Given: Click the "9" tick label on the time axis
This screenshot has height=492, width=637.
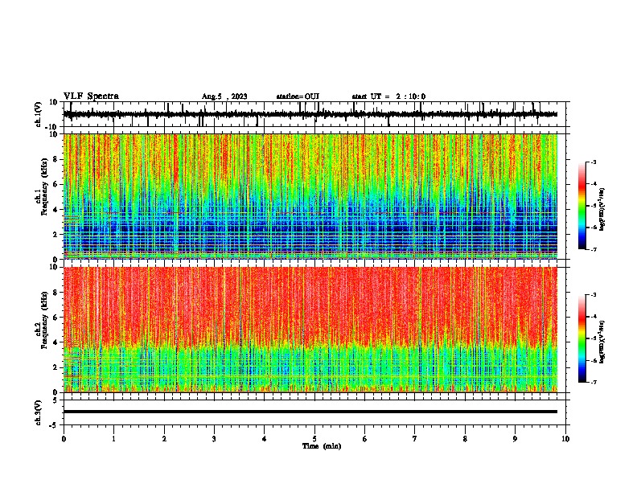Looking at the screenshot, I should (515, 439).
